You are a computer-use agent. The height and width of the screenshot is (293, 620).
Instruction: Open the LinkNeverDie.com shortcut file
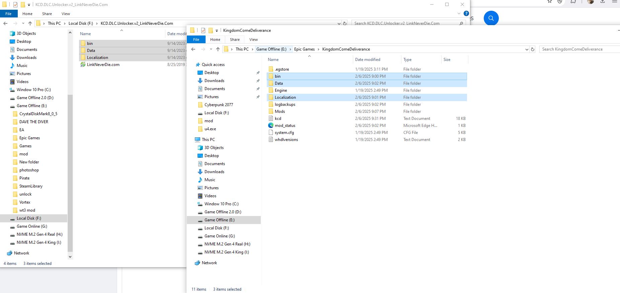(103, 65)
